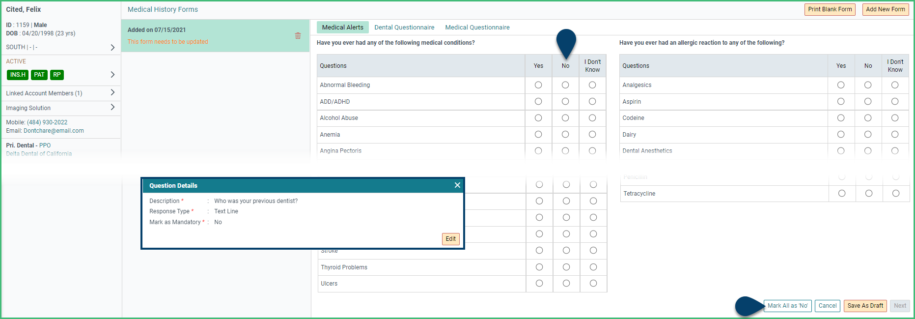Select Yes for ADD/ADHD

(538, 101)
